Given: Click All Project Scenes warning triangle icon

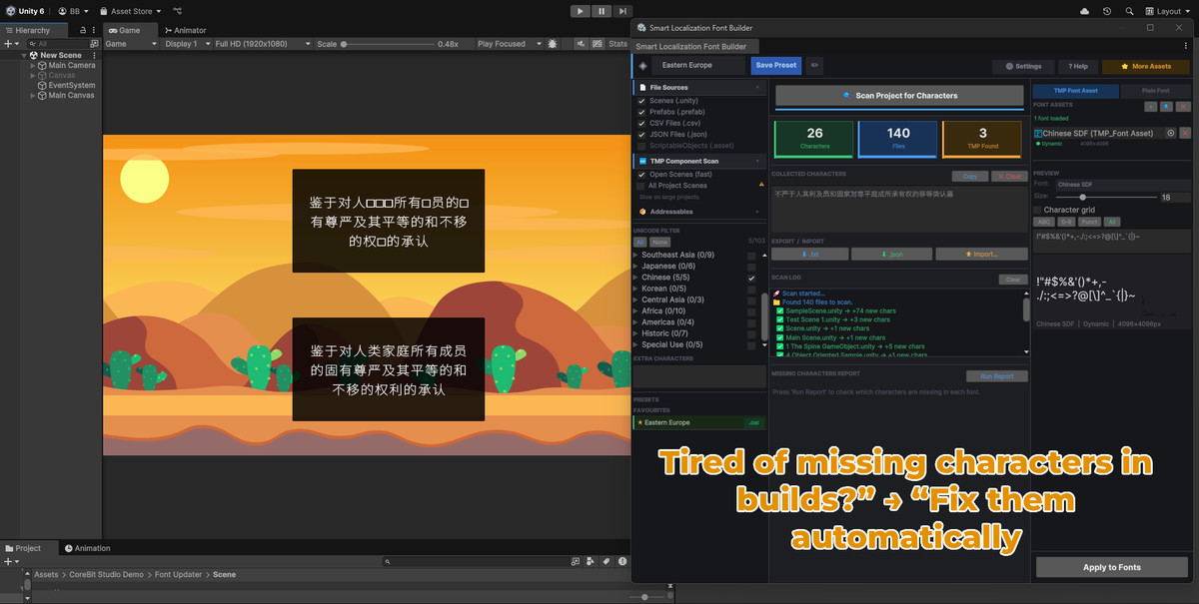Looking at the screenshot, I should coord(761,185).
